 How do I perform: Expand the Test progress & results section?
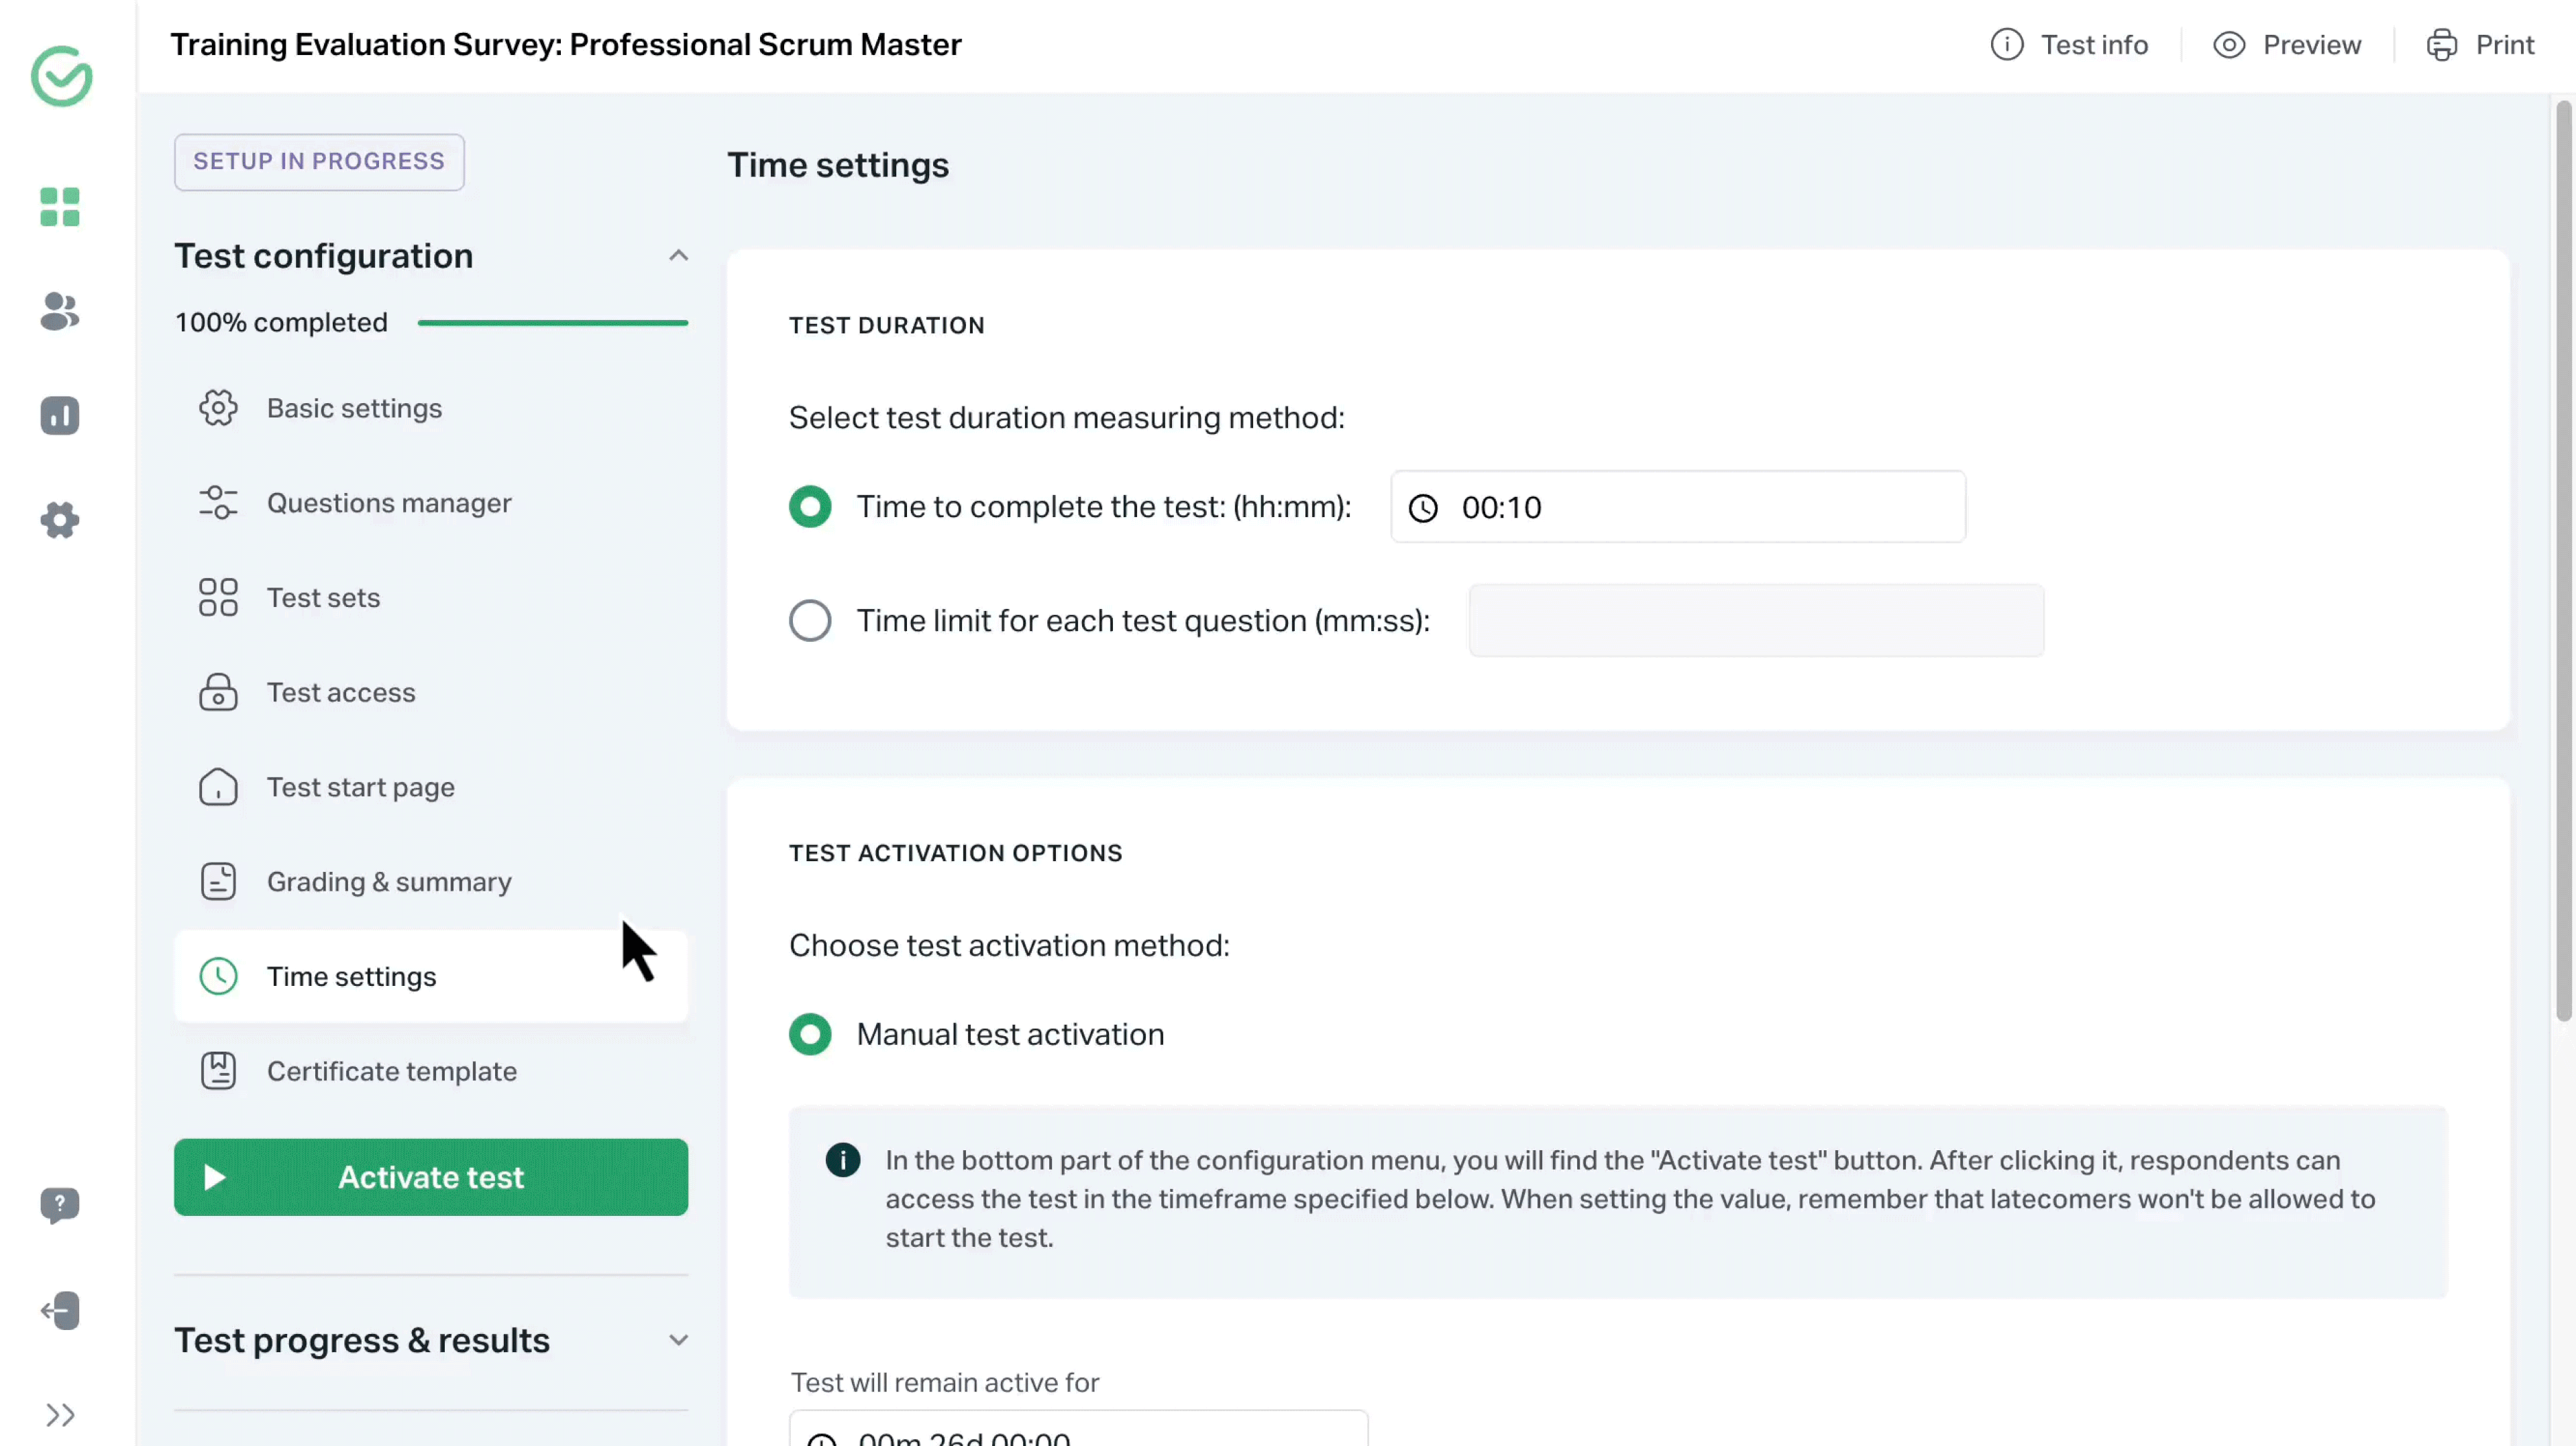point(679,1340)
